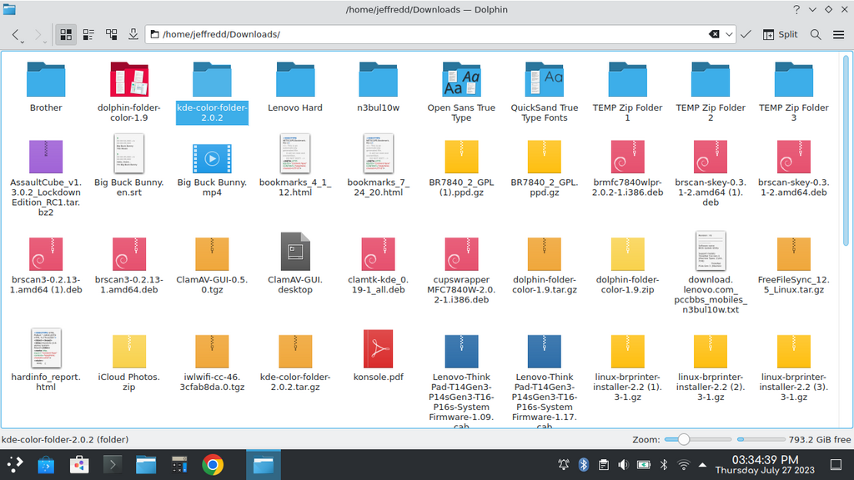Viewport: 854px width, 480px height.
Task: Select TEMP Zip Folder 2
Action: 711,92
